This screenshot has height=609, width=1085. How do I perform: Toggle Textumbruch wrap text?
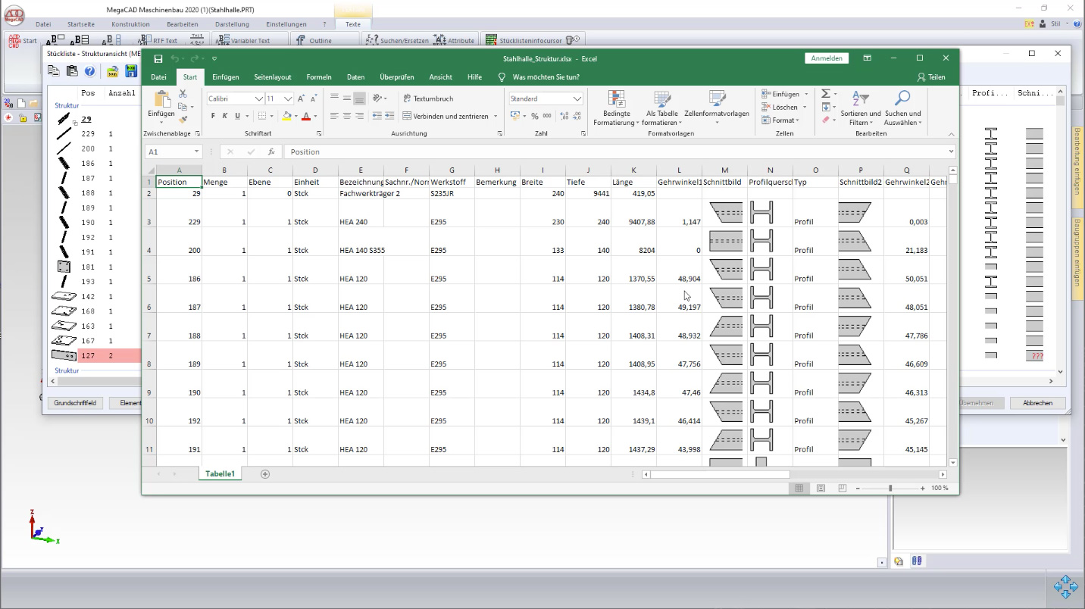428,98
